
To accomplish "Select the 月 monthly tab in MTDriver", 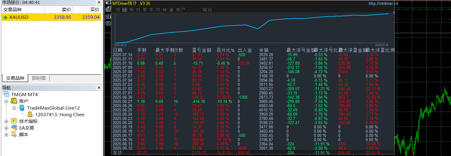I will tap(138, 10).
